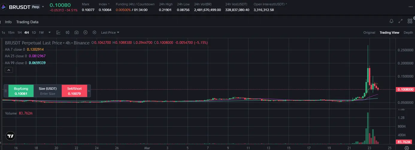Image resolution: width=415 pixels, height=150 pixels.
Task: Expand chart to fullscreen with arrows icon
Action: click(x=401, y=21)
